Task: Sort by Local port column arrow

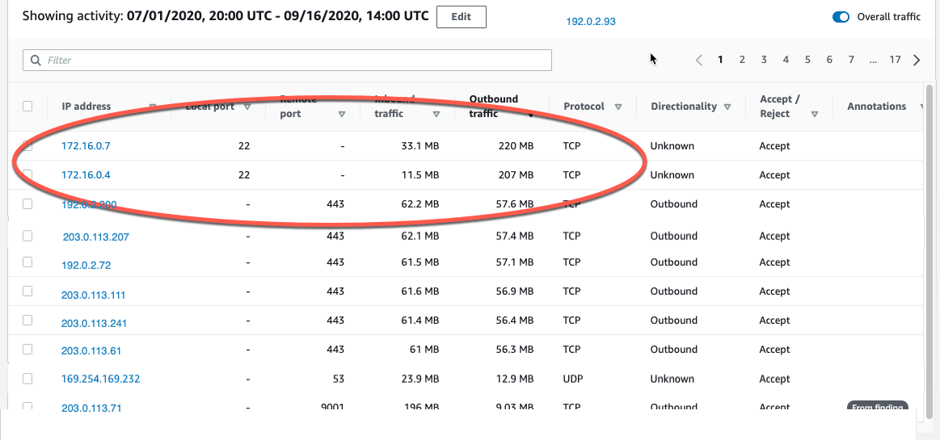Action: click(247, 107)
